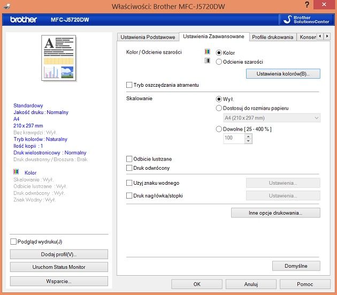Click 'Znak Wodny : Wył.' summary text

[x=35, y=200]
